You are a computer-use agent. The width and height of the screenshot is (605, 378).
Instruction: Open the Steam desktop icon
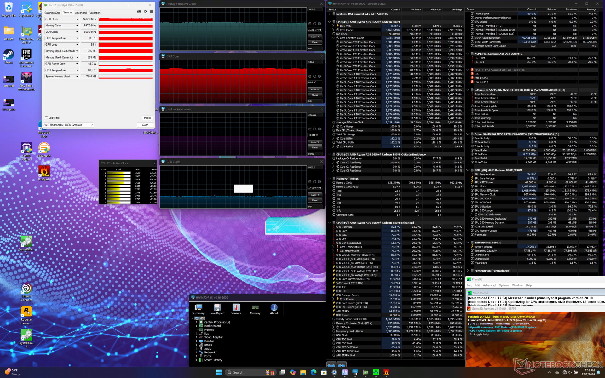click(9, 57)
